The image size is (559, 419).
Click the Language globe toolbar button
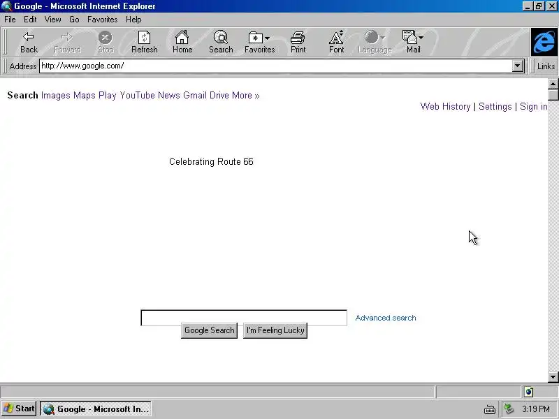(375, 43)
